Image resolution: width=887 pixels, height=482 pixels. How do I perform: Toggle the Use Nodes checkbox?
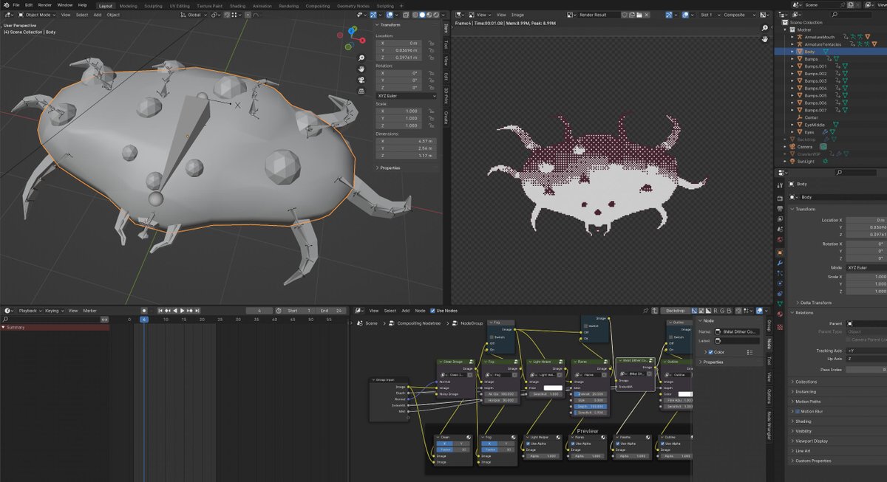pos(433,311)
